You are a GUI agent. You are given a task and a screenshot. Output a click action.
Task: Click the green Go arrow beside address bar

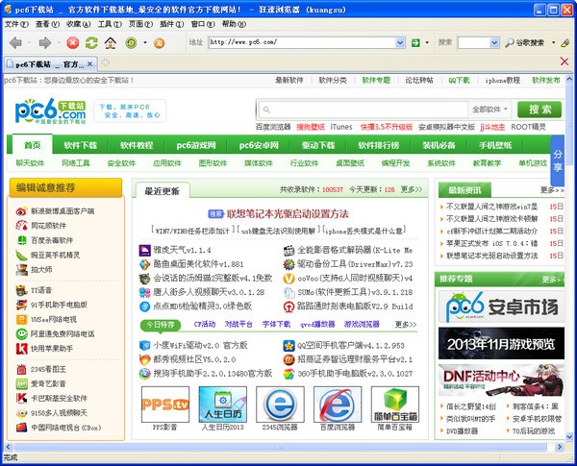tap(415, 42)
